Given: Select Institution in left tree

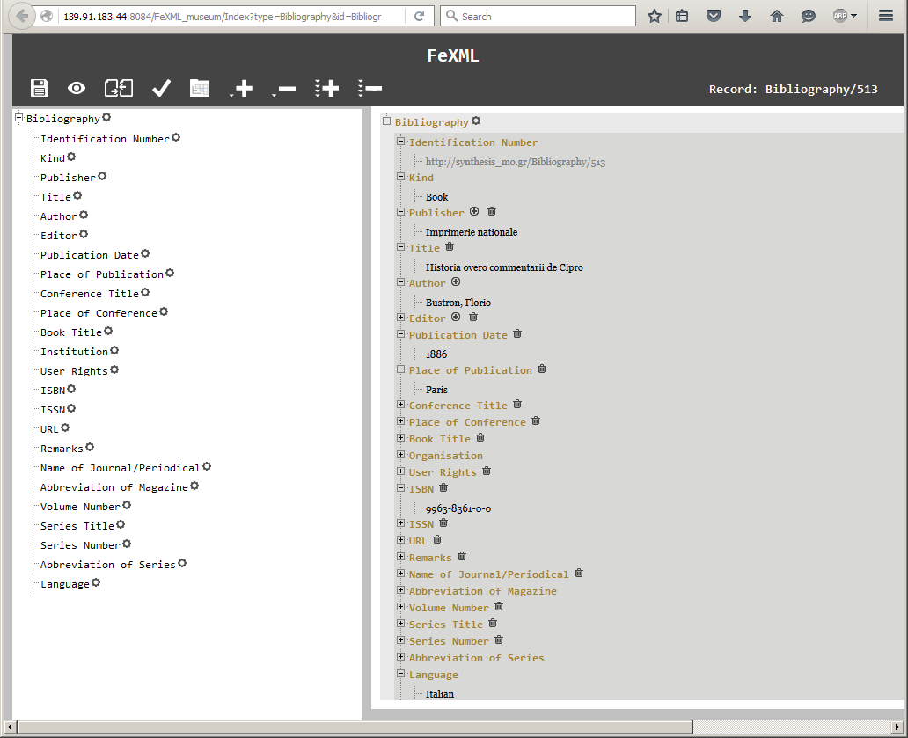Looking at the screenshot, I should pyautogui.click(x=74, y=352).
